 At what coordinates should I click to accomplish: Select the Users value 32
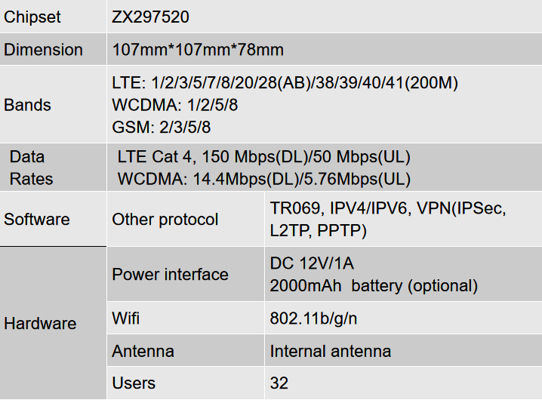(x=279, y=383)
